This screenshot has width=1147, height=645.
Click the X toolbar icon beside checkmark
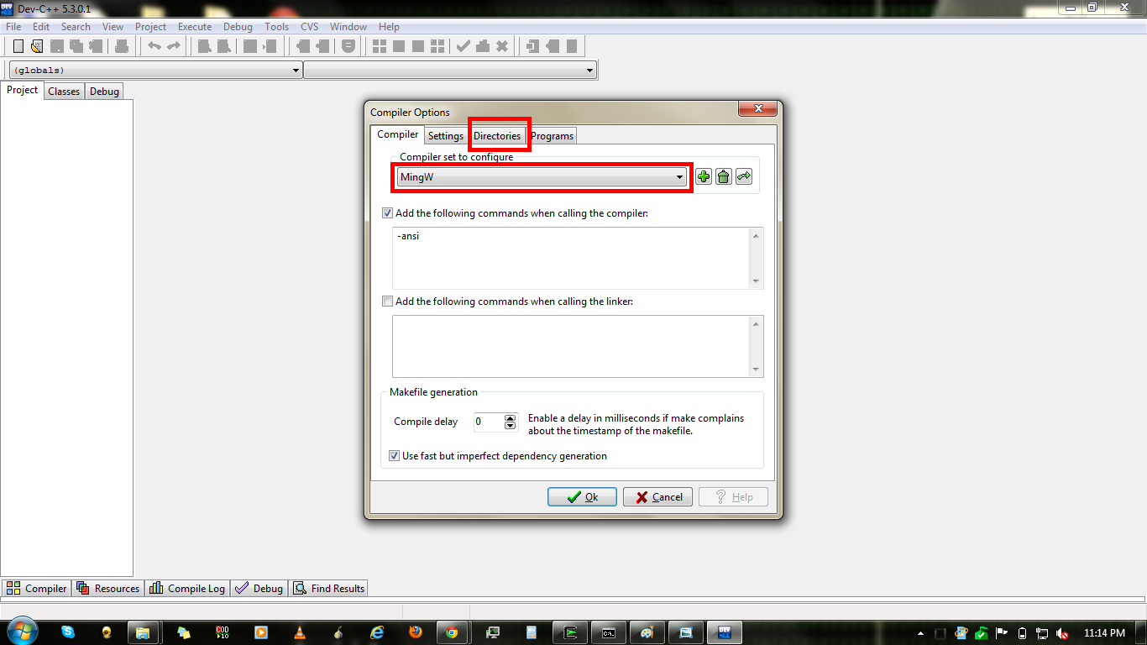502,46
